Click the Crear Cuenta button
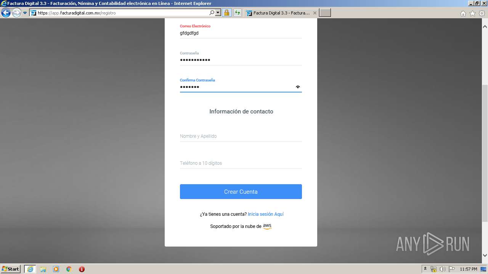 coord(241,192)
